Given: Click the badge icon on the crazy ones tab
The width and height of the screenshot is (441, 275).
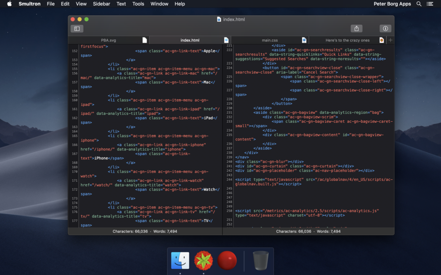Looking at the screenshot, I should coord(382,40).
